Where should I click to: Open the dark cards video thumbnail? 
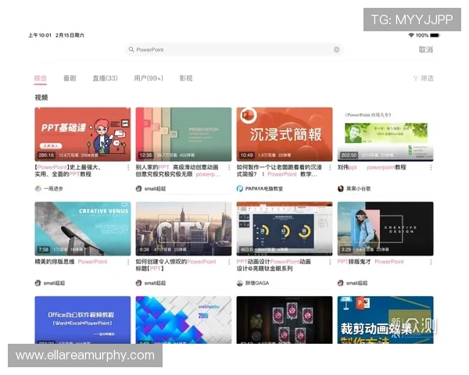point(285,320)
